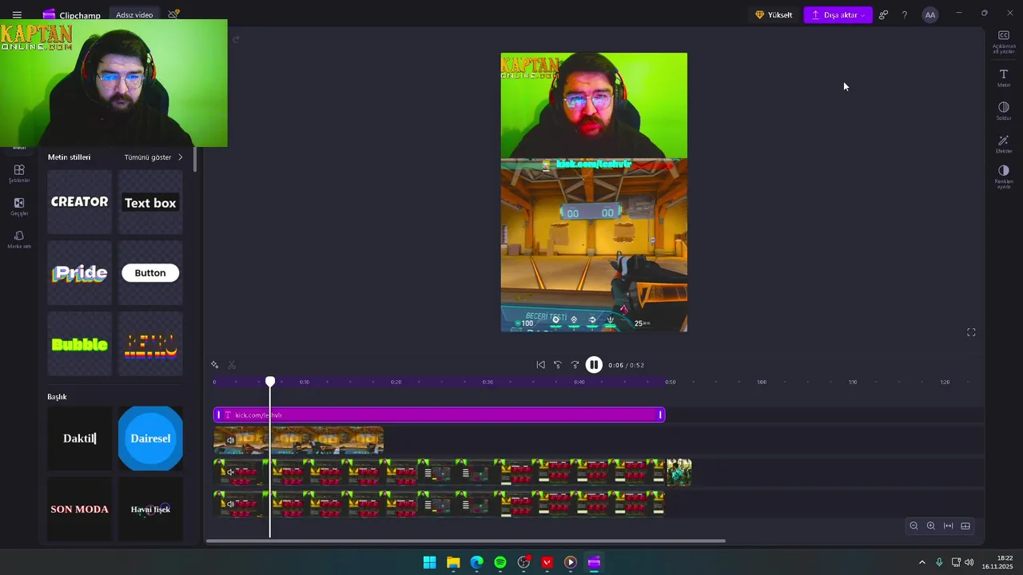The height and width of the screenshot is (575, 1023).
Task: Select the Pride text style
Action: (x=79, y=273)
